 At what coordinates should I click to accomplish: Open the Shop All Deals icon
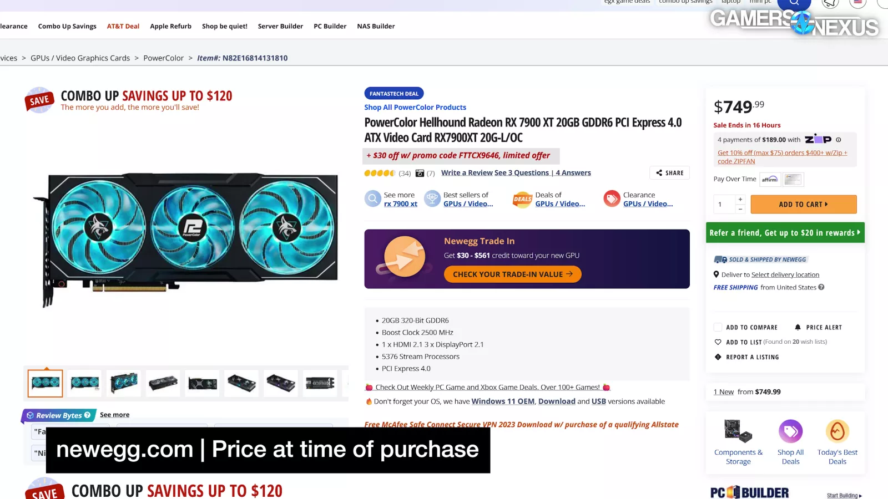[x=790, y=431]
